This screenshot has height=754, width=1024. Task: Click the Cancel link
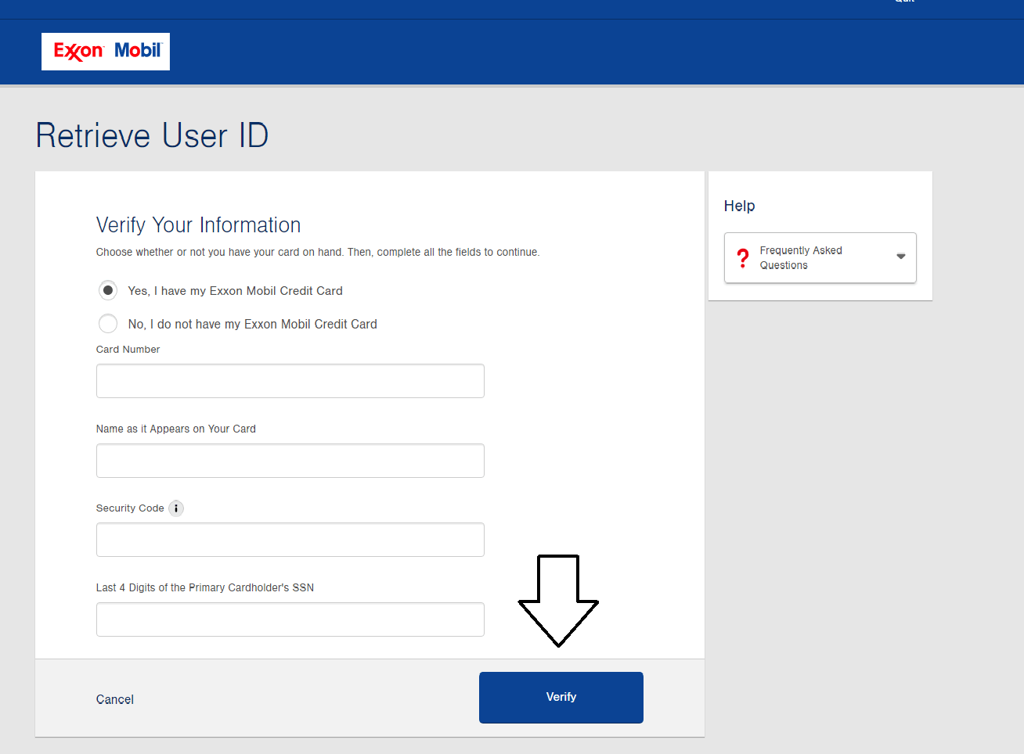115,699
